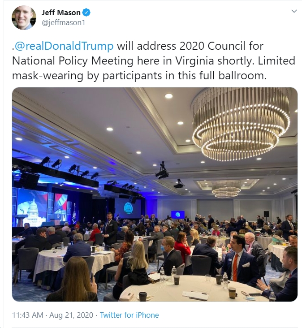Click the word "Virginia" in the tweet
This screenshot has width=302, height=328.
[194, 61]
